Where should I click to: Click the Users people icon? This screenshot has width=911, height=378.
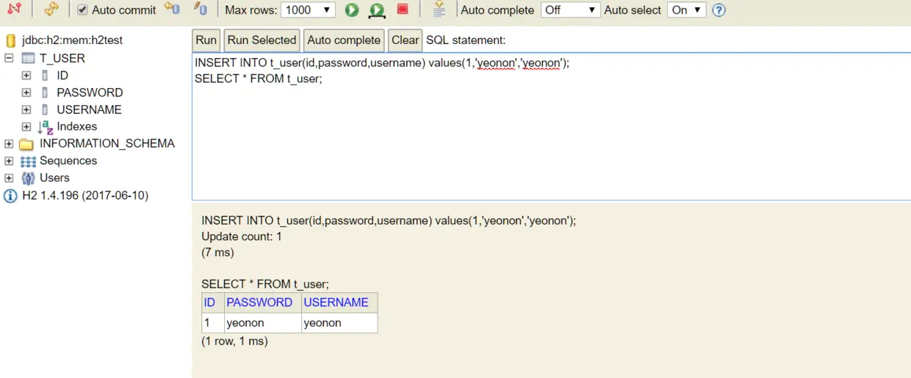coord(28,178)
